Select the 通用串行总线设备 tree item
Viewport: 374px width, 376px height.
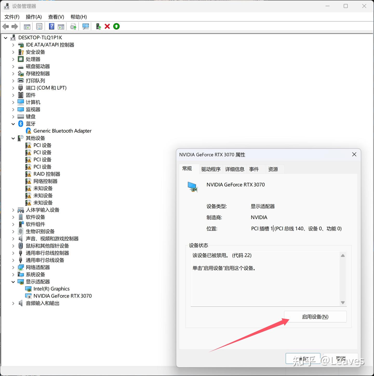(x=45, y=260)
